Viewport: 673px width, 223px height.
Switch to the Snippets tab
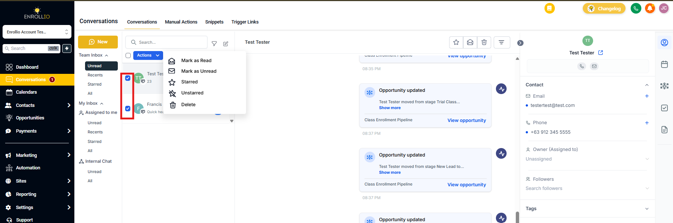214,22
